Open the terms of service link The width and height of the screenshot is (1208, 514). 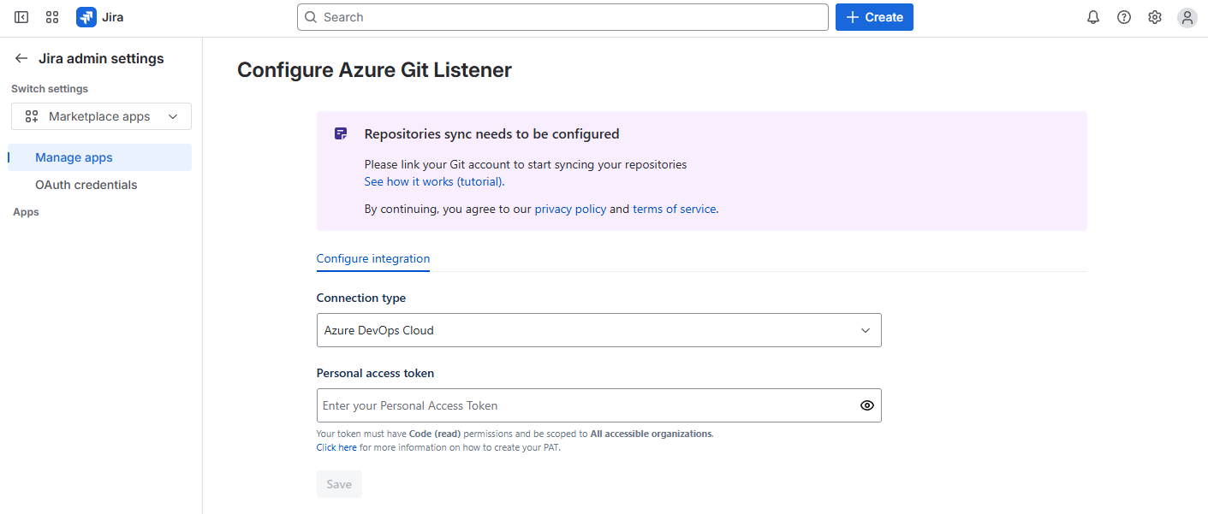click(x=674, y=209)
